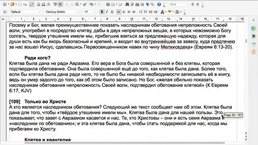
Task: Open the Default paragraph style dropdown
Action: (40, 12)
